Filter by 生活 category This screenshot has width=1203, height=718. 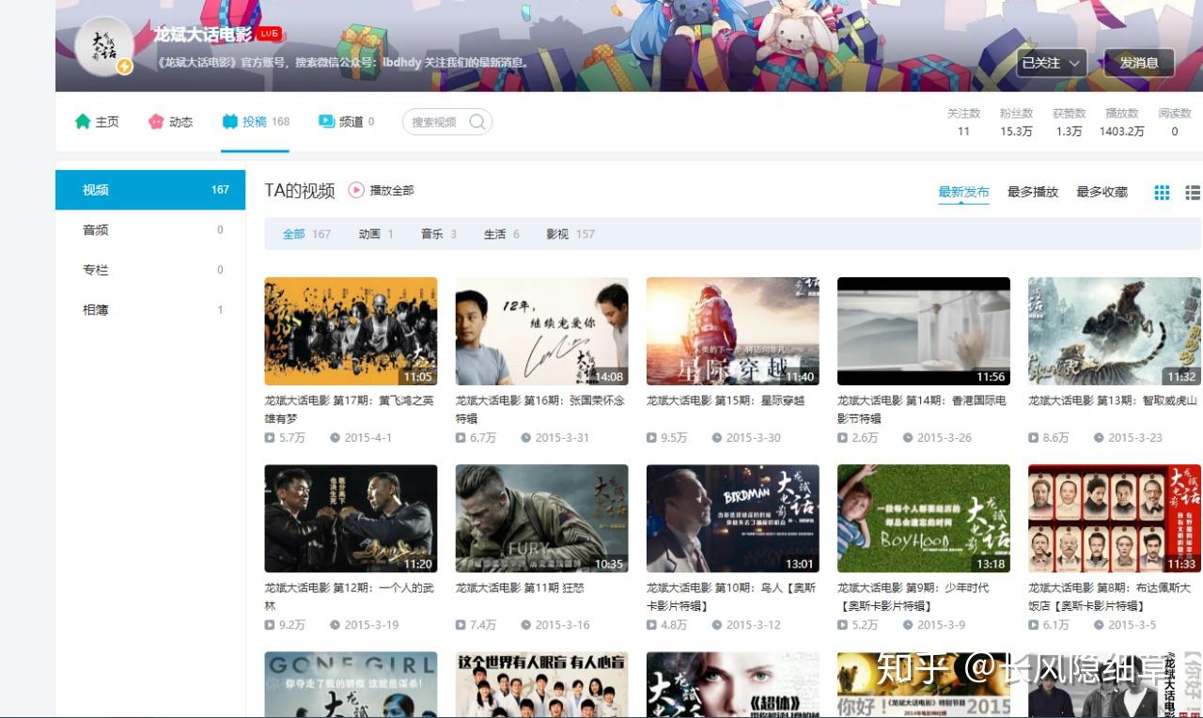click(x=502, y=234)
